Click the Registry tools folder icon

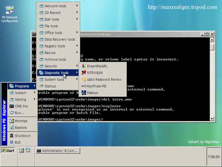pos(41,46)
